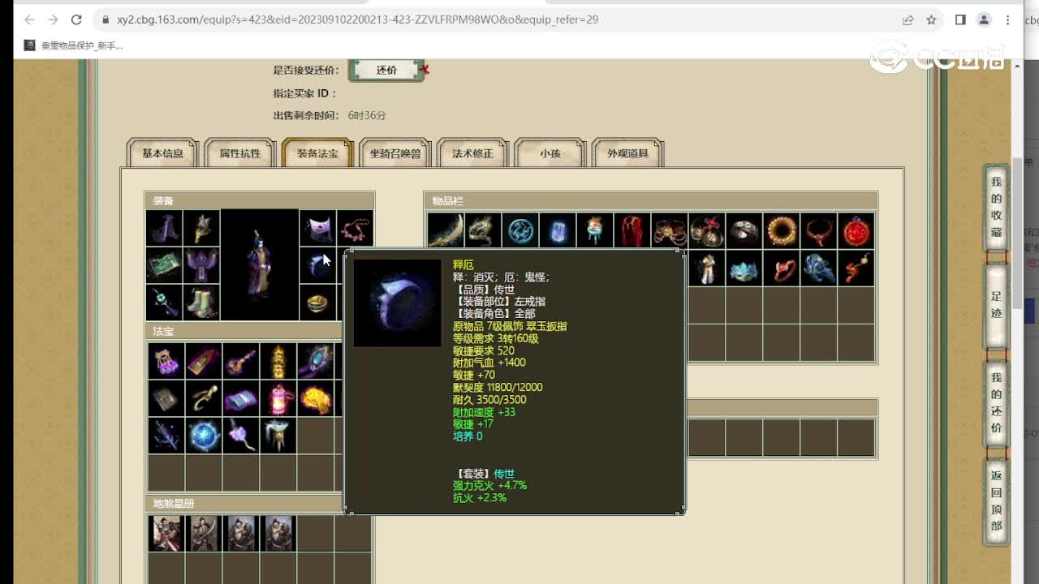The image size is (1039, 584).
Task: Select the blue crystal inventory item
Action: coord(558,230)
